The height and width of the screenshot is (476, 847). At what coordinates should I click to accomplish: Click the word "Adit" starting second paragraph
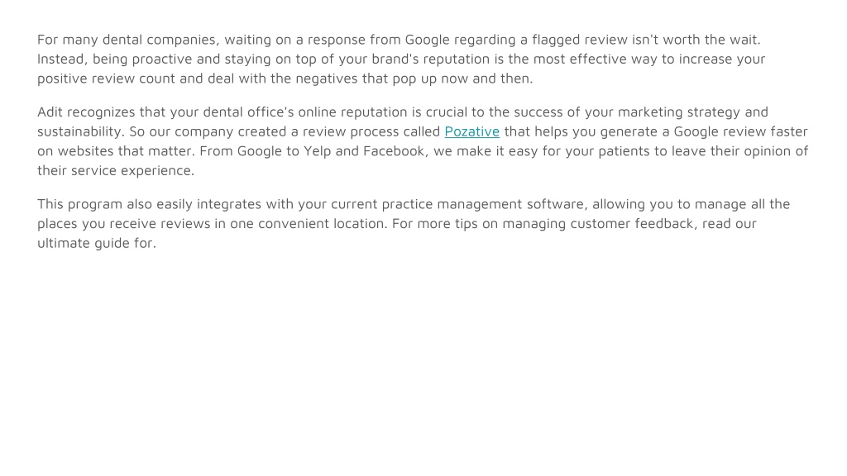click(50, 112)
